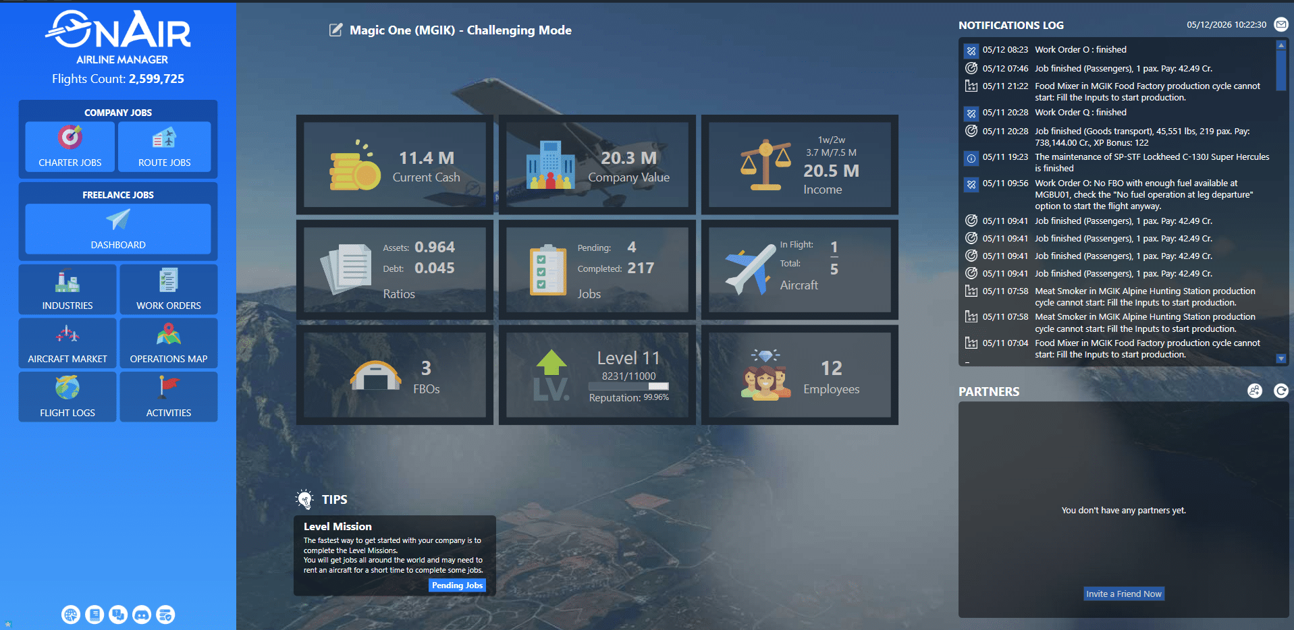Image resolution: width=1294 pixels, height=630 pixels.
Task: Select the 05/11 07:04 Food Mixer notification text
Action: point(1148,349)
